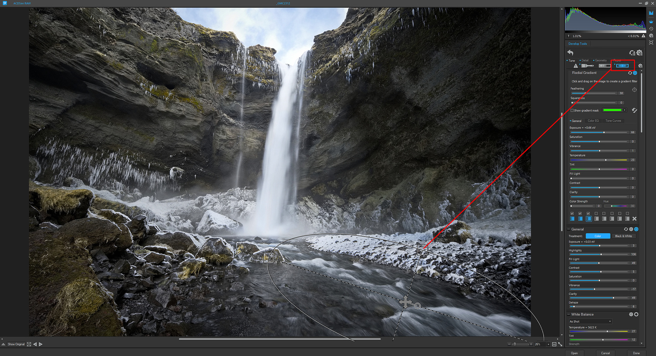Screen dimensions: 656x356
Task: Switch to the Detail tab
Action: tap(585, 61)
